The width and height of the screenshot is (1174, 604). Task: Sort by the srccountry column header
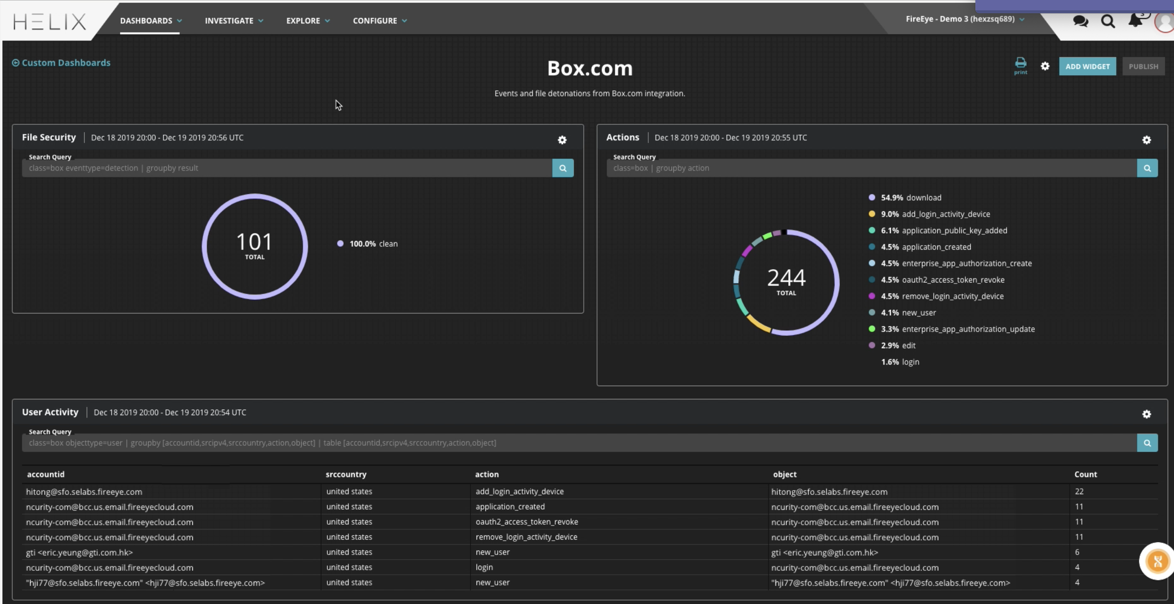[x=346, y=474]
